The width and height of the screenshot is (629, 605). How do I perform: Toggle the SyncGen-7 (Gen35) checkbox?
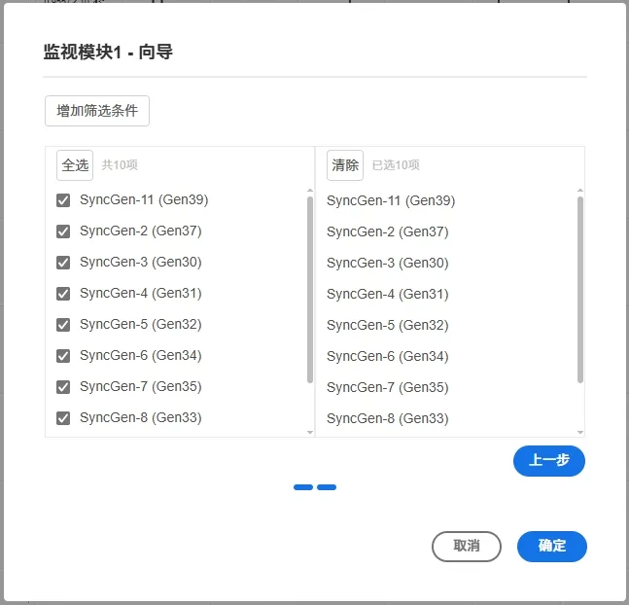click(x=63, y=387)
